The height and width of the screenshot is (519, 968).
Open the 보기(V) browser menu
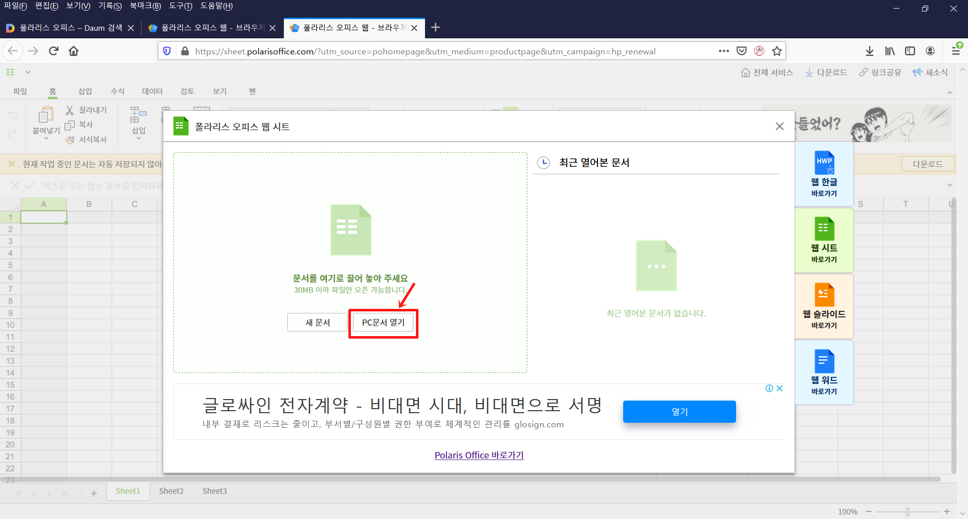click(78, 6)
